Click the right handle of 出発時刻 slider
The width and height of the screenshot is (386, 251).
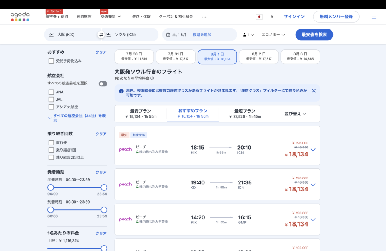pos(104,187)
